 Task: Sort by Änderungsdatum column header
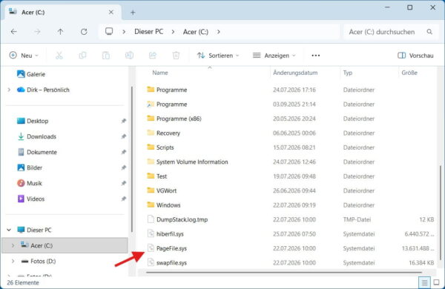tap(295, 73)
